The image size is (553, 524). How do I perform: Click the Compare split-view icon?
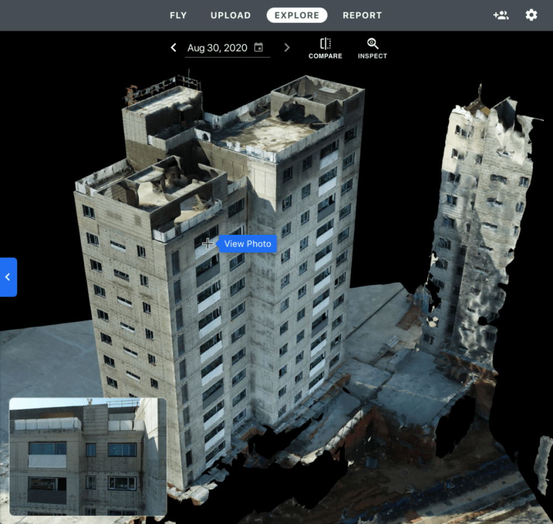point(325,44)
